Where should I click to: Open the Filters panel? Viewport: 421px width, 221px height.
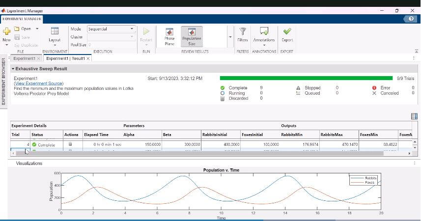coord(242,34)
